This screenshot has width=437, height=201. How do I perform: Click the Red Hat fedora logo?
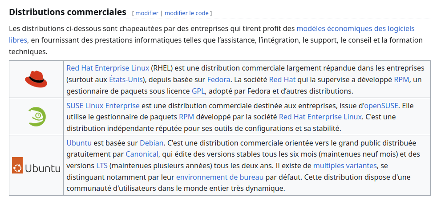click(36, 79)
